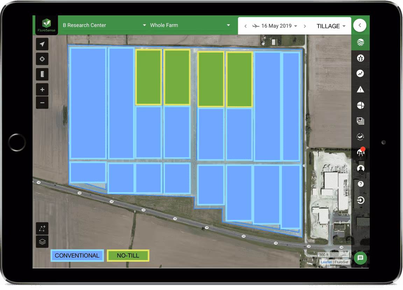Open the 16 May 2019 date dropdown

[279, 26]
